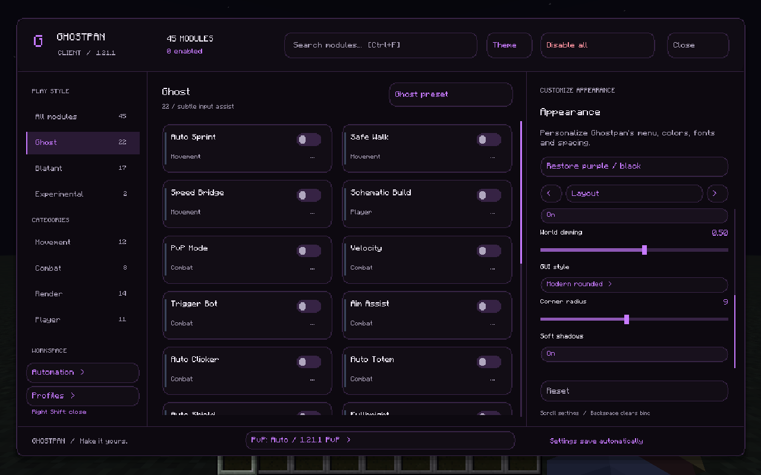
Task: Click the Theme button
Action: coord(509,45)
